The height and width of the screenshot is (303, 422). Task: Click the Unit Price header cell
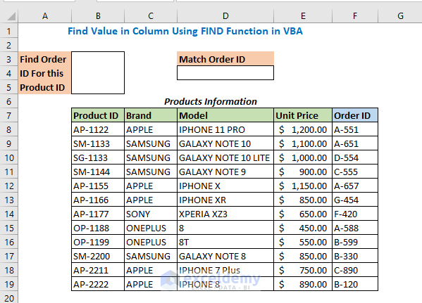[x=303, y=115]
